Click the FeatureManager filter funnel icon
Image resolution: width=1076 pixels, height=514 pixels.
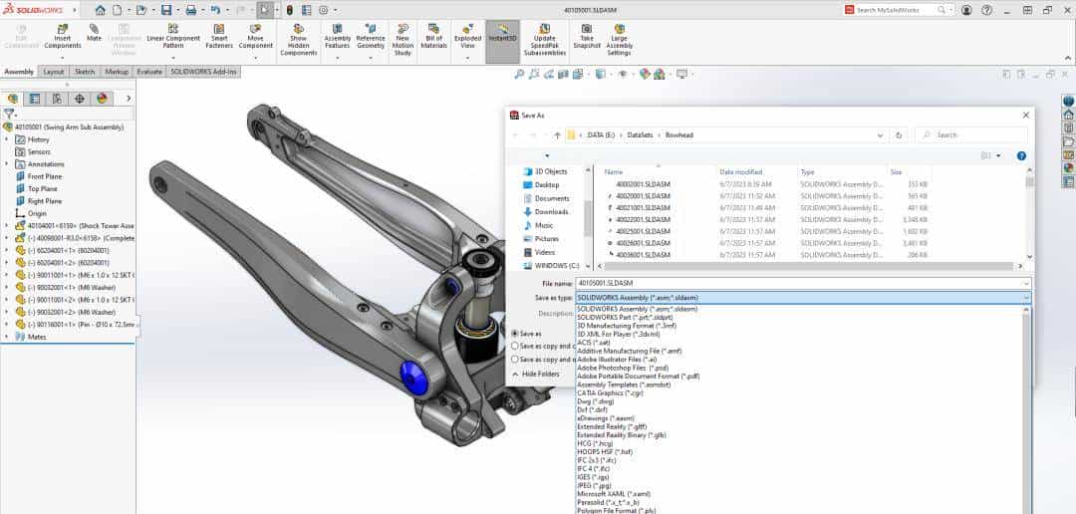9,114
